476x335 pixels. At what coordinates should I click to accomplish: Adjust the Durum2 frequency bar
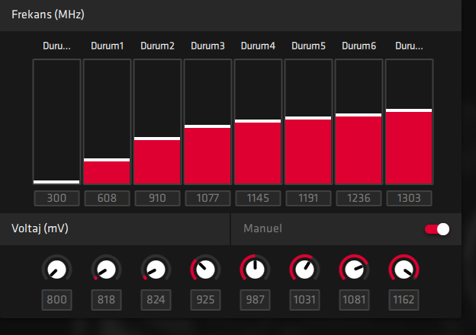pos(158,122)
